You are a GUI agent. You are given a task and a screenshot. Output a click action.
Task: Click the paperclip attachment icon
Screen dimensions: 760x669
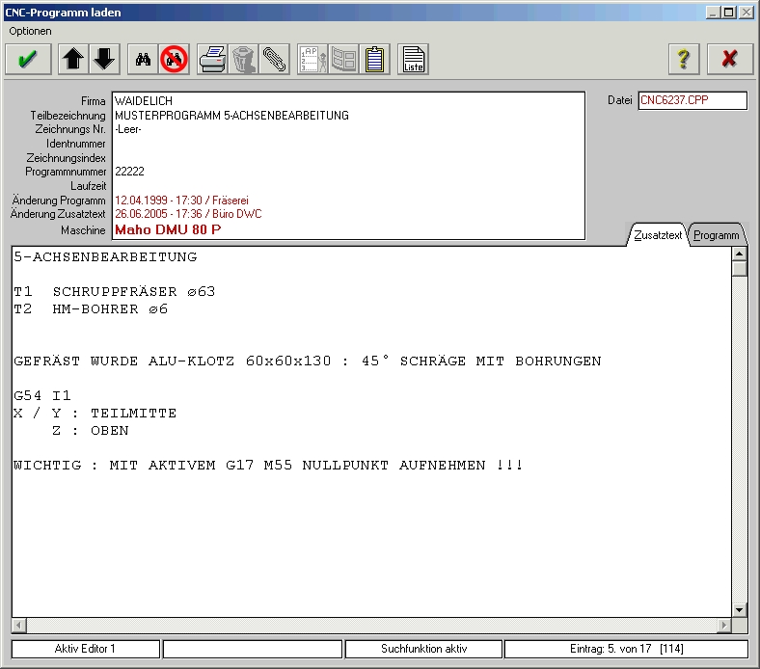(274, 59)
